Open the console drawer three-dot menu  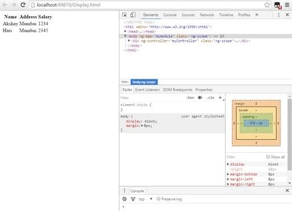[x=124, y=191]
